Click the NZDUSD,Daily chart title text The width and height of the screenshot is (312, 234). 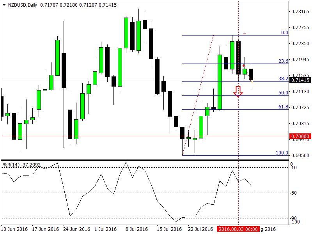point(23,5)
